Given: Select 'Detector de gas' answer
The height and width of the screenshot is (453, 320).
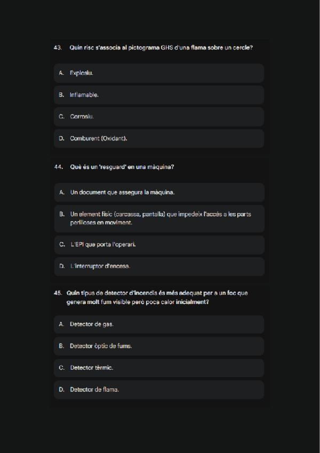Looking at the screenshot, I should pos(158,324).
